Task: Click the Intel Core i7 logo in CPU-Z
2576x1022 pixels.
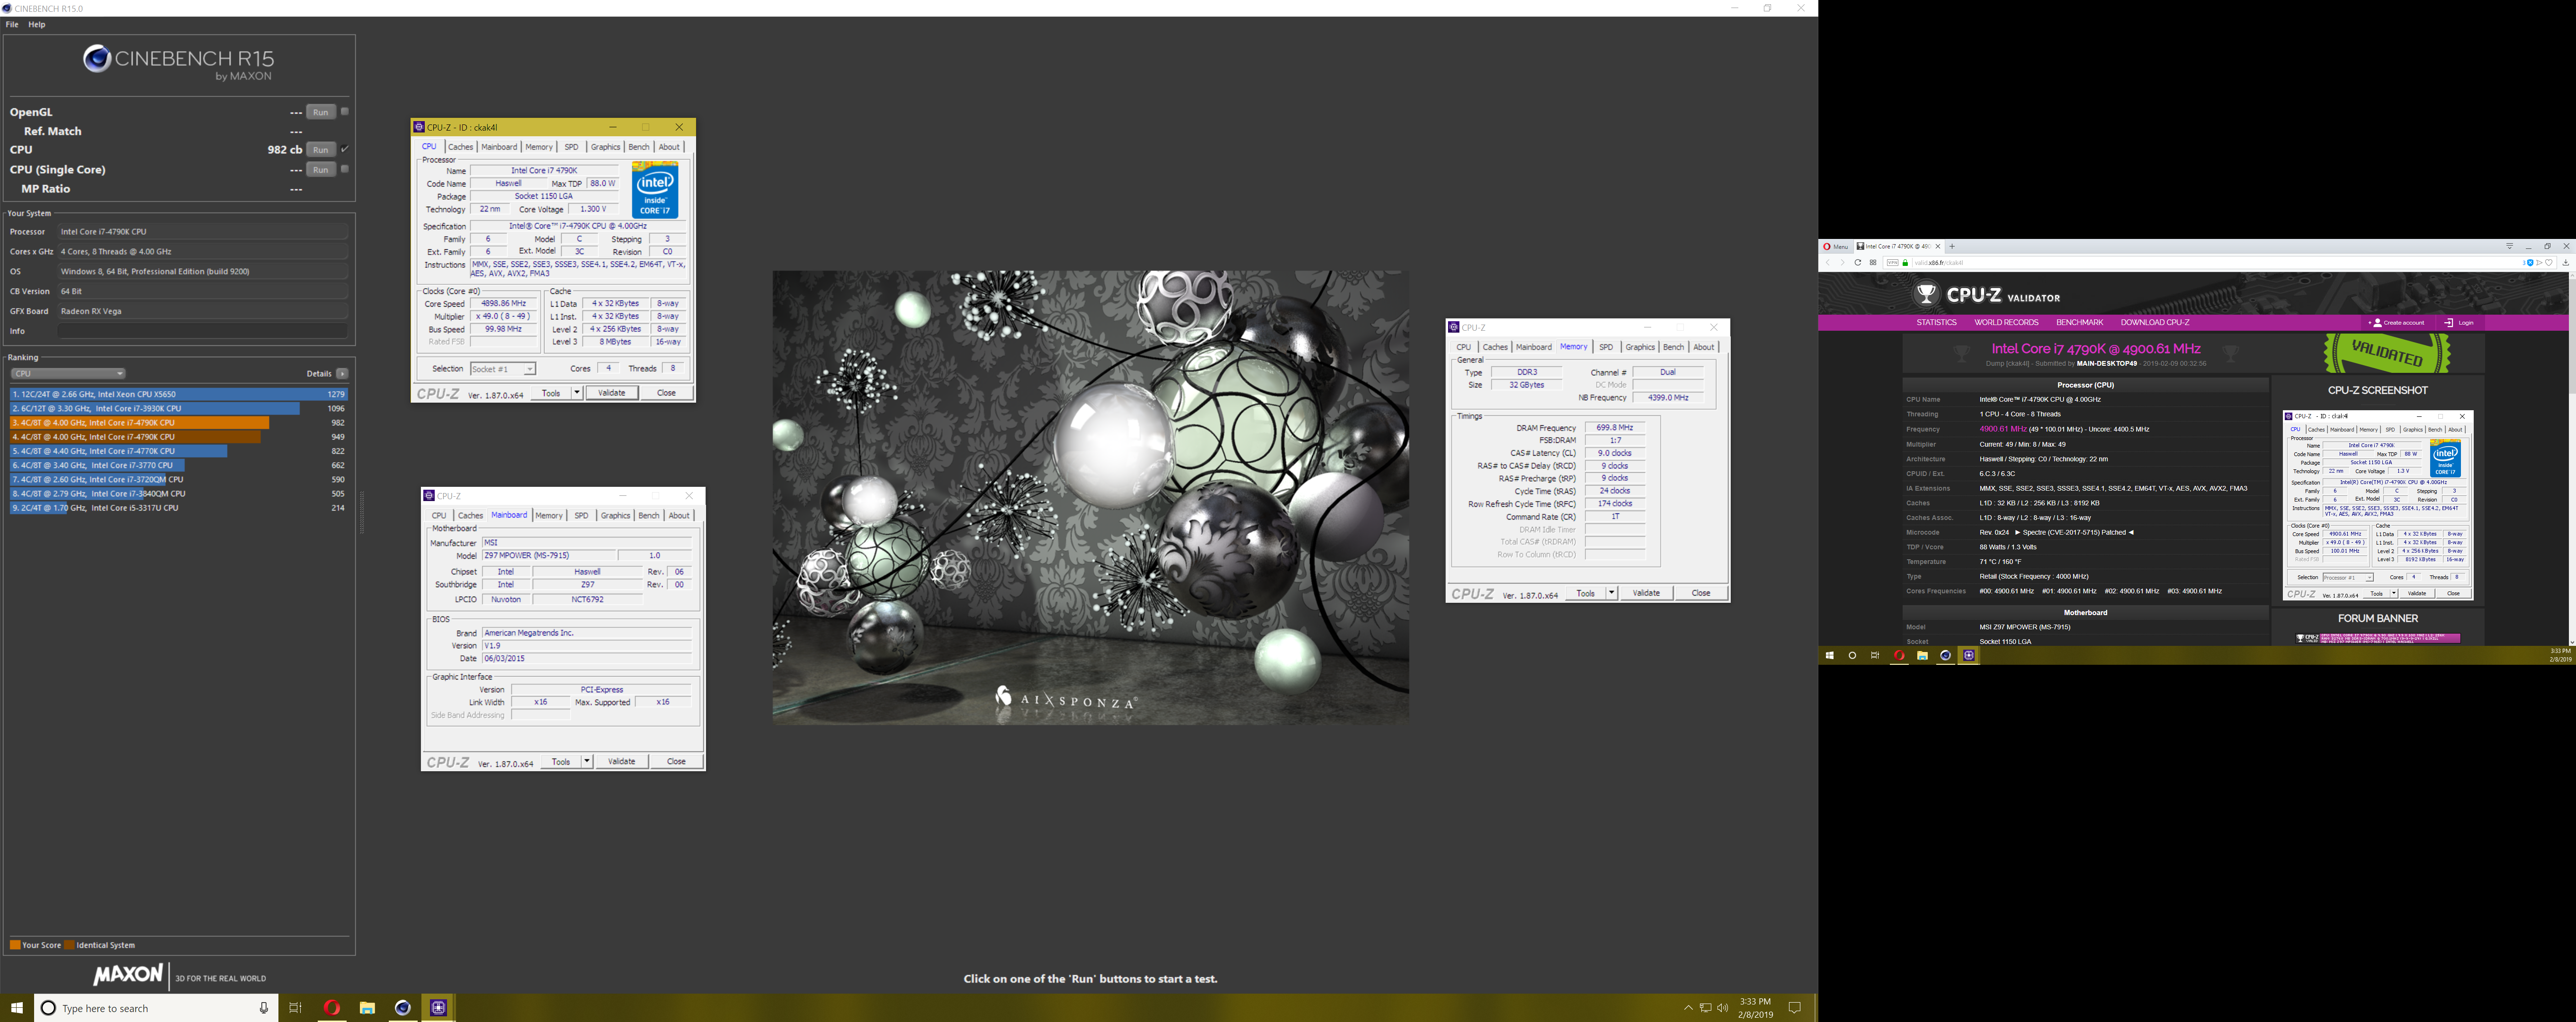Action: (x=655, y=190)
